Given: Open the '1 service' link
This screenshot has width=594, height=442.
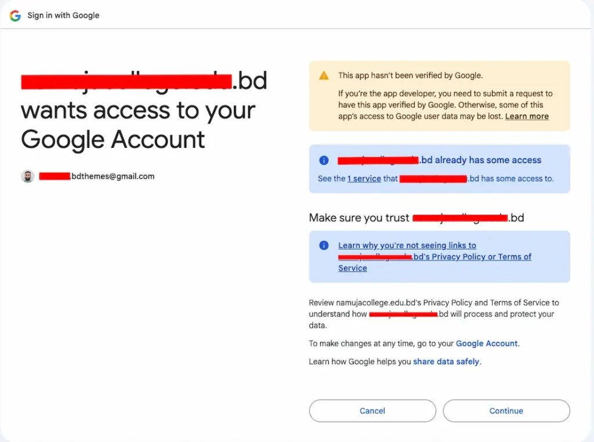Looking at the screenshot, I should coord(364,179).
